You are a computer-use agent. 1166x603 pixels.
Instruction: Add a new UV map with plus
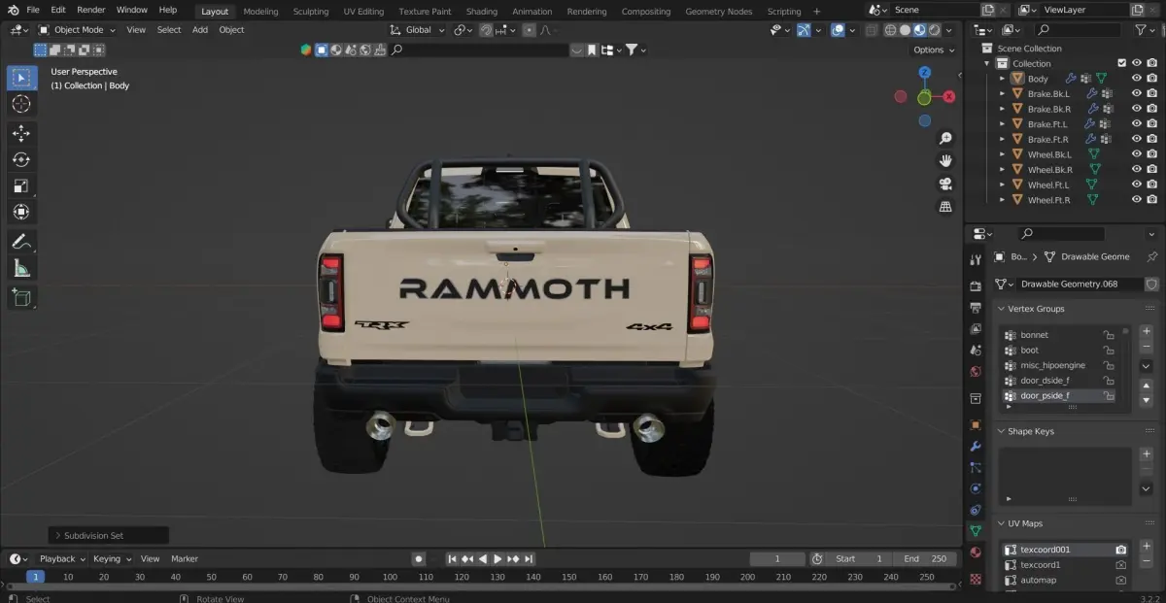coord(1146,546)
